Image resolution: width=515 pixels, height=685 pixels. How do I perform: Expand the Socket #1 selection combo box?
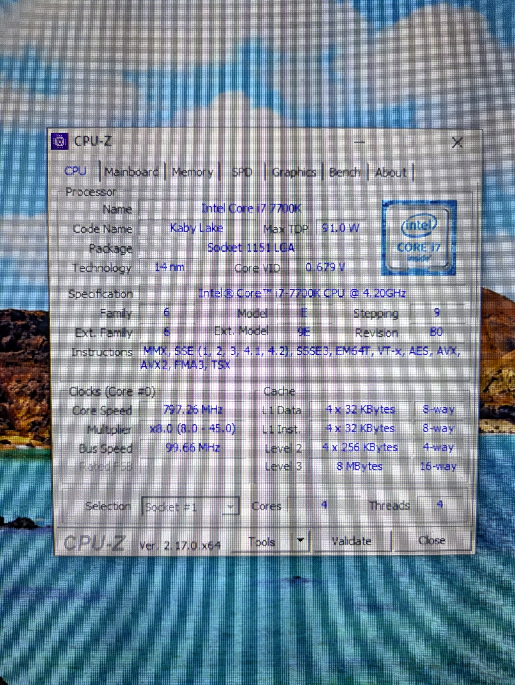[190, 507]
